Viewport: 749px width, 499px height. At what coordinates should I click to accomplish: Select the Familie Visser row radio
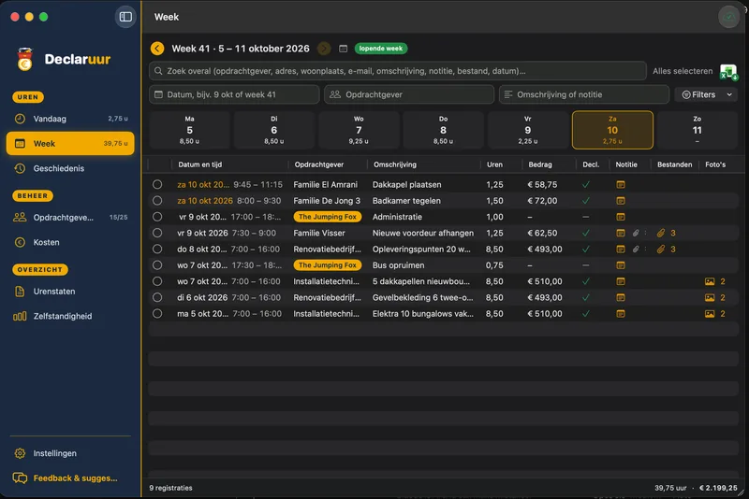click(x=157, y=233)
